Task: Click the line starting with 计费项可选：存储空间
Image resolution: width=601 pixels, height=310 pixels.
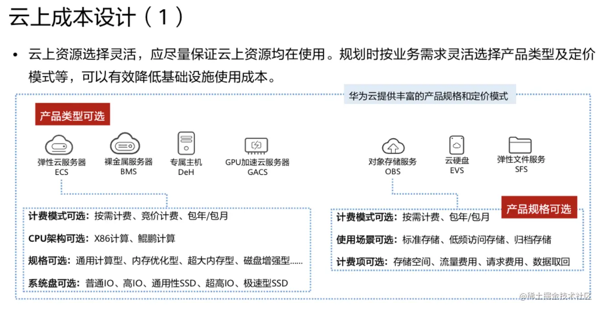Action: point(453,262)
